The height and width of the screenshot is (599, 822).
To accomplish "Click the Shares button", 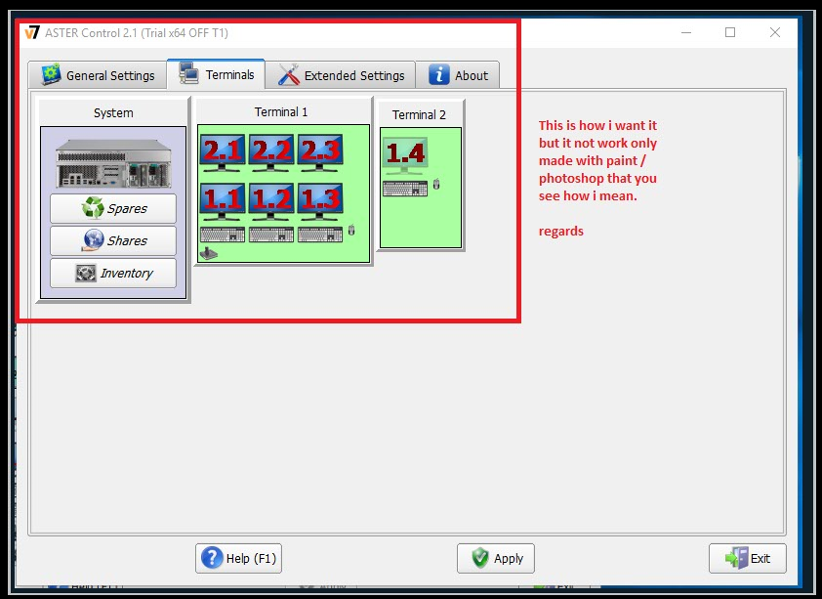I will [x=113, y=240].
